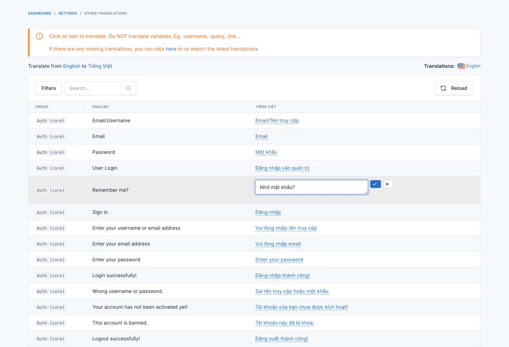Click the orange alert info icon
Screen dimensions: 509x347
[x=39, y=36]
